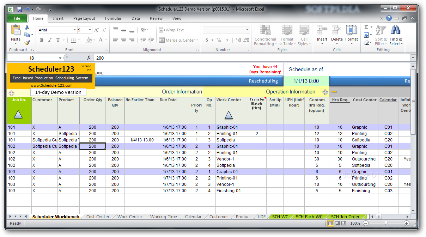426x237 pixels.
Task: Open www.Scheduler123.com link
Action: coord(51,85)
